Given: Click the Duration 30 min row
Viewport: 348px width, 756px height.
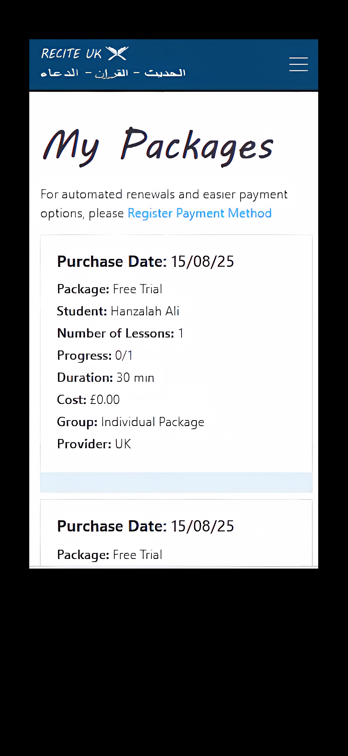Looking at the screenshot, I should [106, 378].
